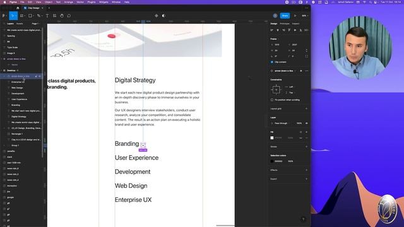The height and width of the screenshot is (227, 404).
Task: Switch to the Prototype tab
Action: 285,24
